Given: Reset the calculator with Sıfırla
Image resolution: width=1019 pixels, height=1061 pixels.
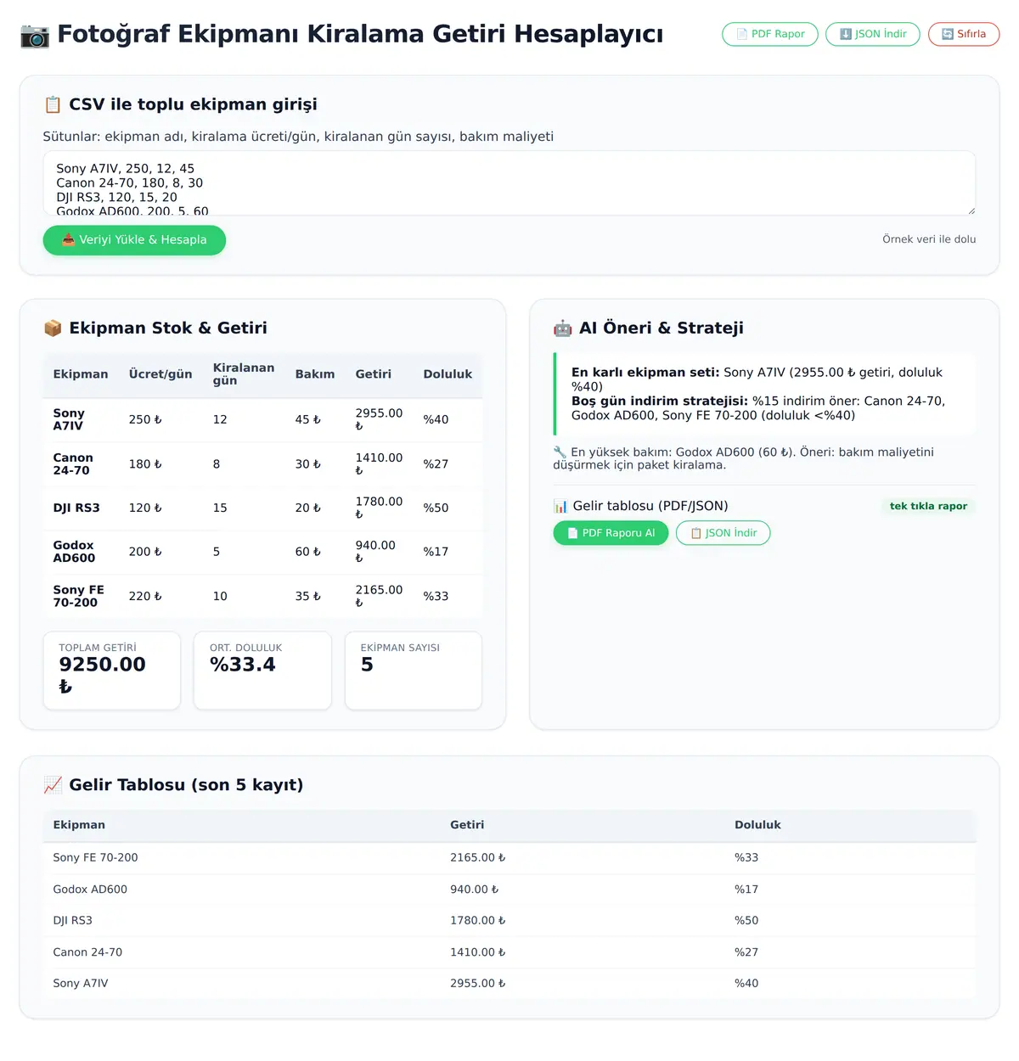Looking at the screenshot, I should coord(964,34).
